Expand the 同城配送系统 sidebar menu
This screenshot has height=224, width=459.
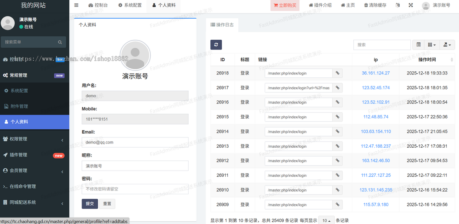(34, 202)
